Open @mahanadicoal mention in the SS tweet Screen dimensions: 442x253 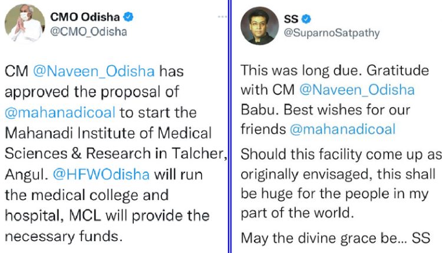(348, 129)
